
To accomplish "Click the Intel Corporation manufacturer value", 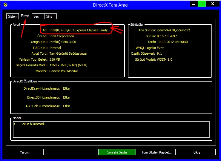I will [62, 36].
